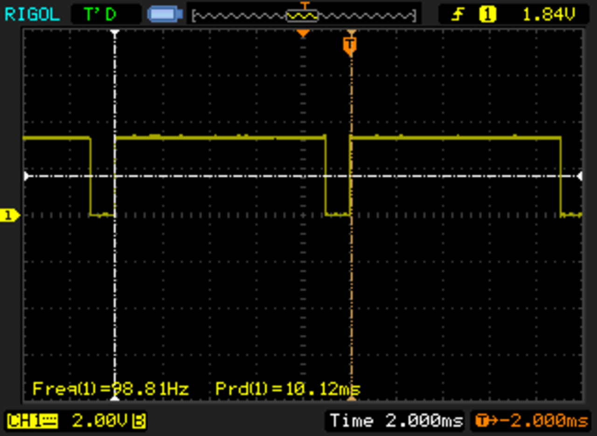The width and height of the screenshot is (597, 436).
Task: Click the Freq(1) measurement readout
Action: click(x=111, y=389)
